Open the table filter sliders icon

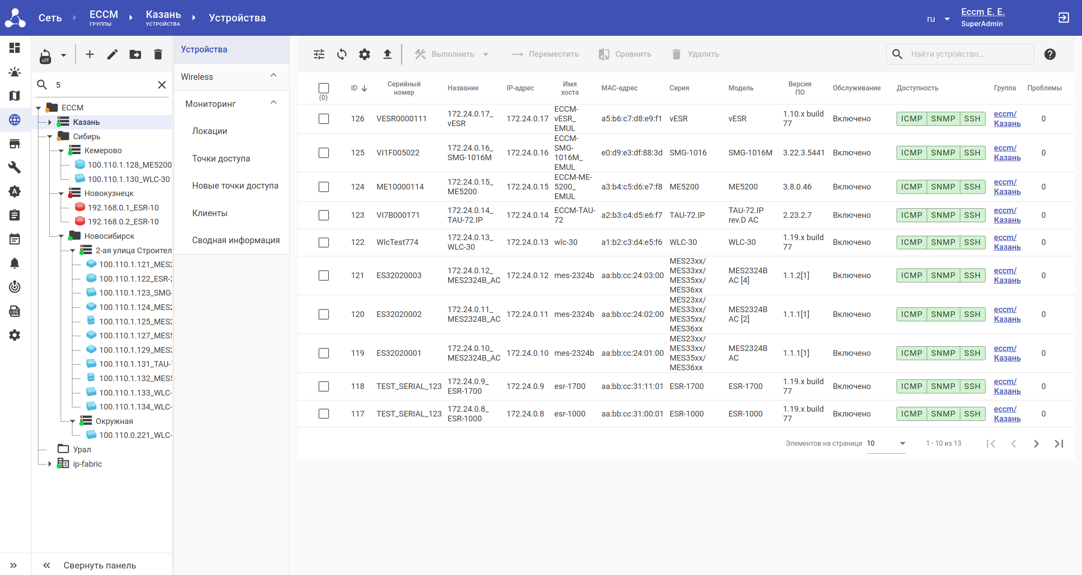(319, 54)
